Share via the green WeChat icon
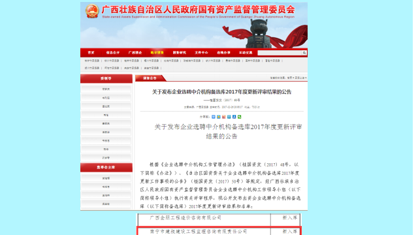The width and height of the screenshot is (418, 235). [x=240, y=117]
